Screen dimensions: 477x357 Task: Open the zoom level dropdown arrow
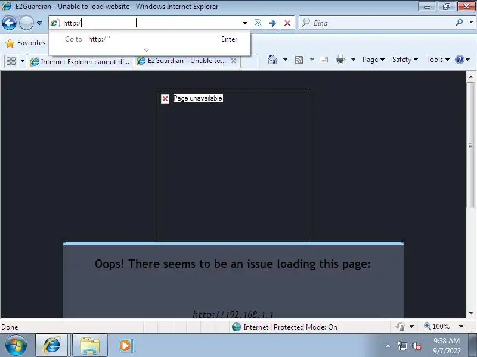pos(461,327)
